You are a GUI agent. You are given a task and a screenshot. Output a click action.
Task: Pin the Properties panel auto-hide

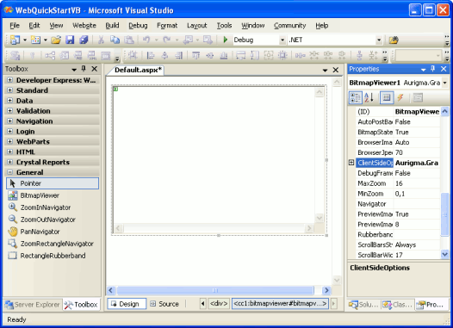tap(432, 69)
